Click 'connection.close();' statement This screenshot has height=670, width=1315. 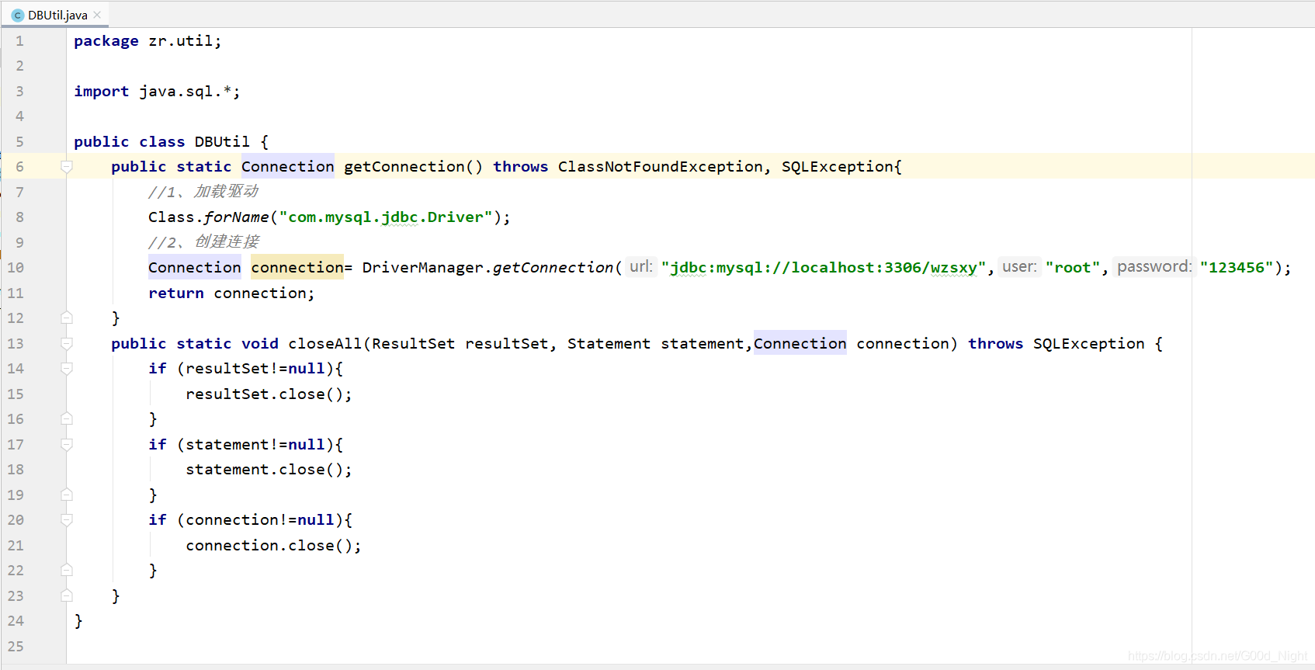click(273, 545)
